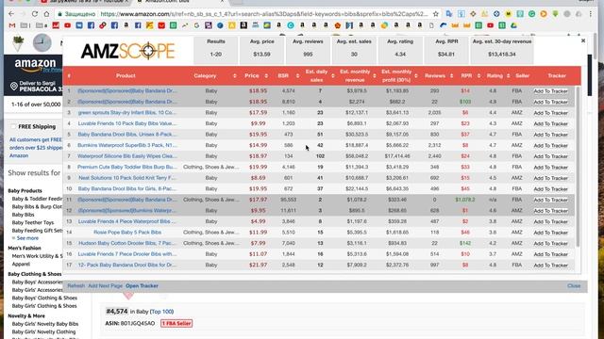Select Men's Fashion category heading

(x=25, y=249)
